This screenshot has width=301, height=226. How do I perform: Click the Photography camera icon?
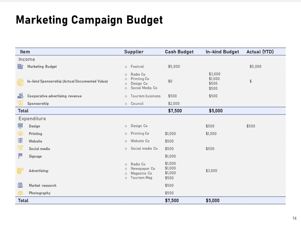(20, 193)
